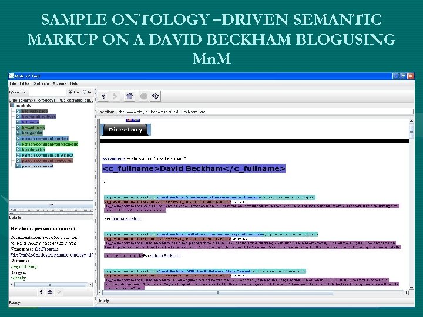Select the first radio button beside Search

click(x=70, y=92)
